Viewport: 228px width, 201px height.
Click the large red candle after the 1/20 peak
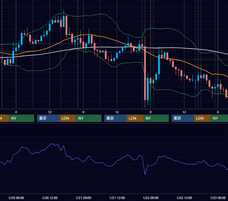pyautogui.click(x=66, y=25)
